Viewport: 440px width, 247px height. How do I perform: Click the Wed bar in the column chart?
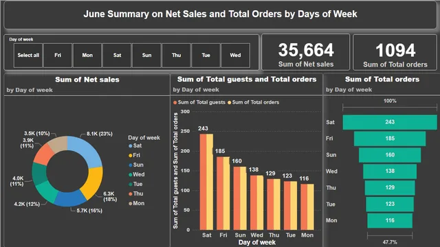(x=256, y=203)
